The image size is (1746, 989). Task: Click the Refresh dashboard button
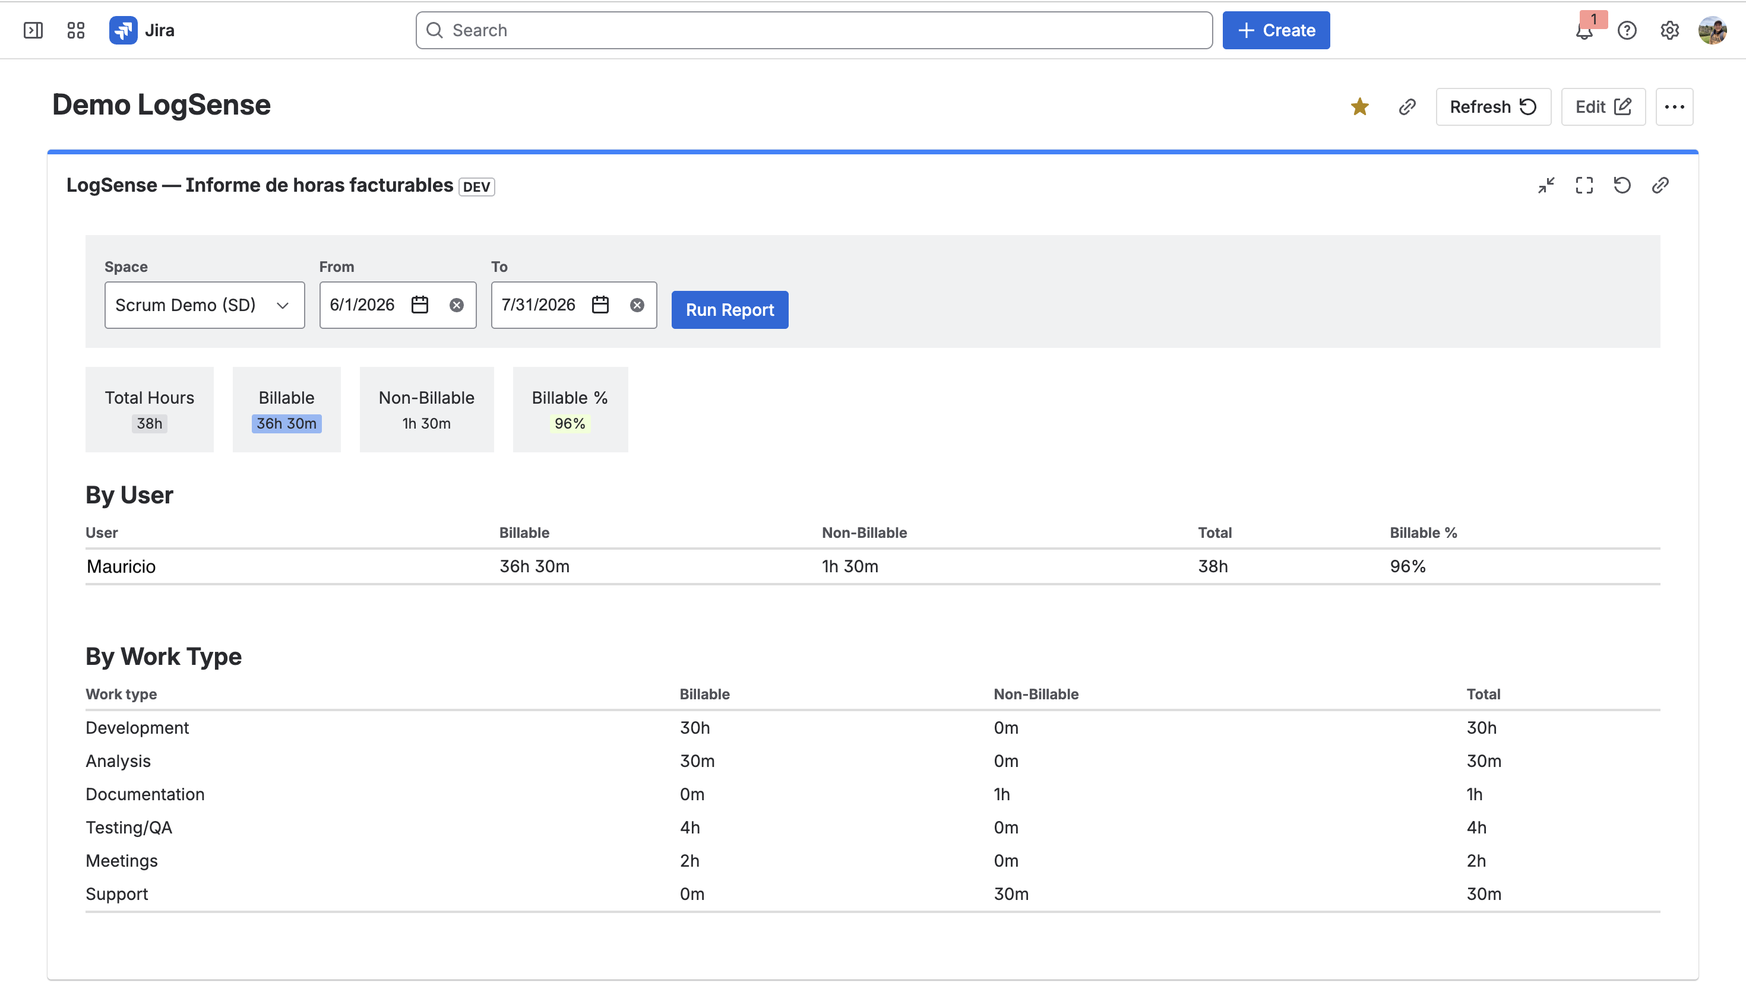point(1493,107)
